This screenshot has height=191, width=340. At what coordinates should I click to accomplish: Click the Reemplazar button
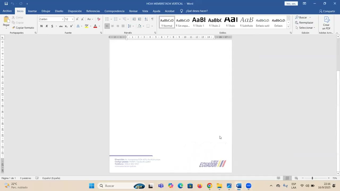[x=304, y=23]
